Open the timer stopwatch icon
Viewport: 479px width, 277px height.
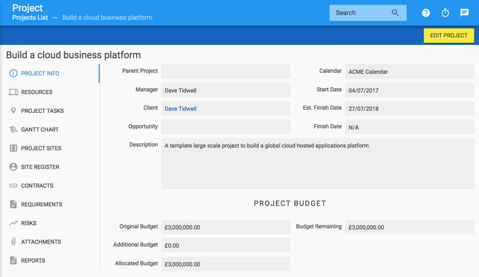[445, 13]
